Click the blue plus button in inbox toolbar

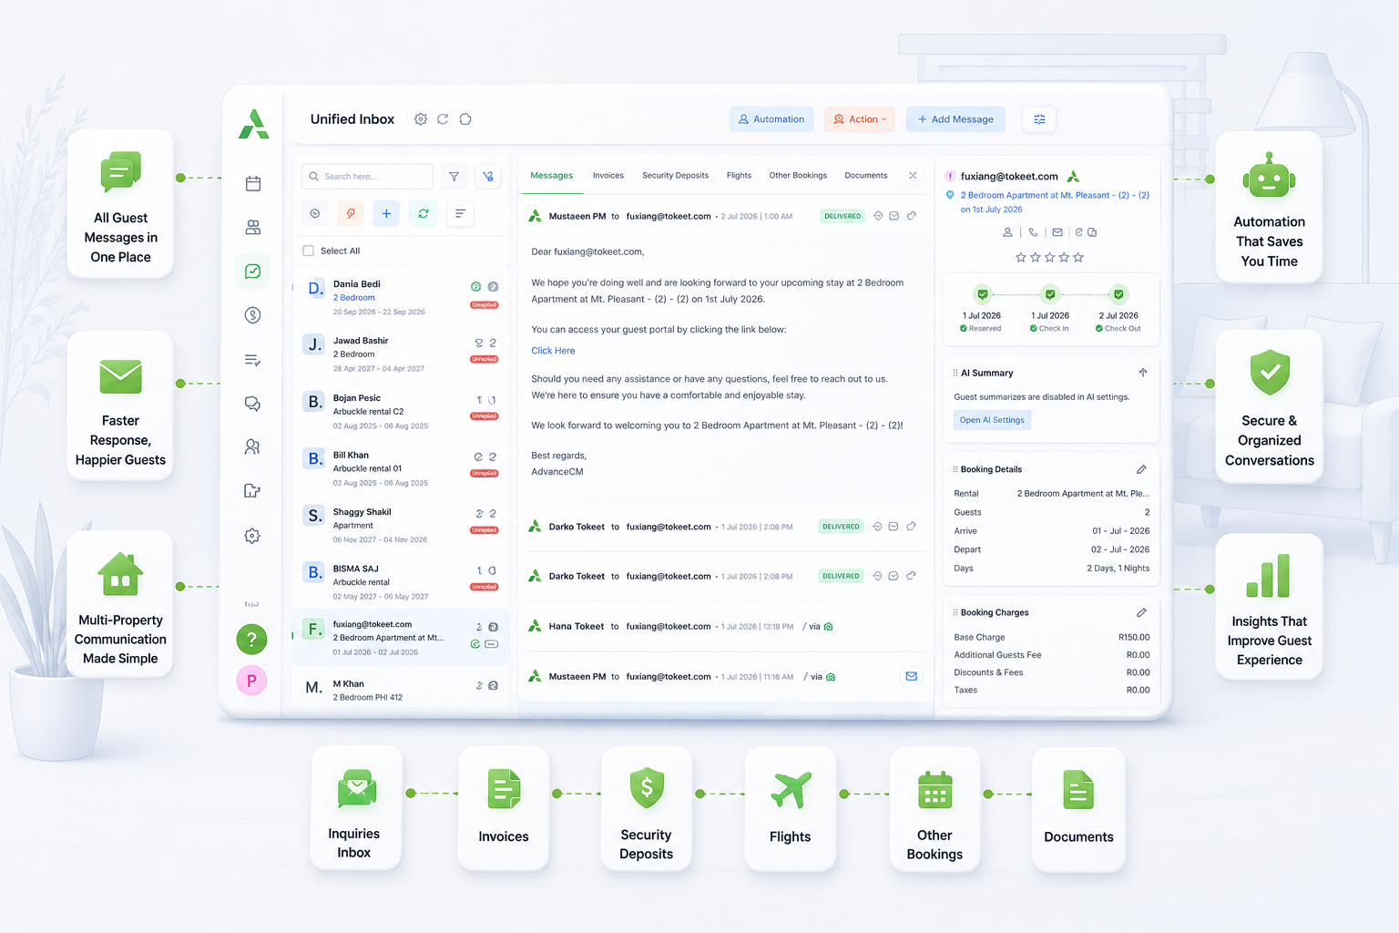(386, 213)
